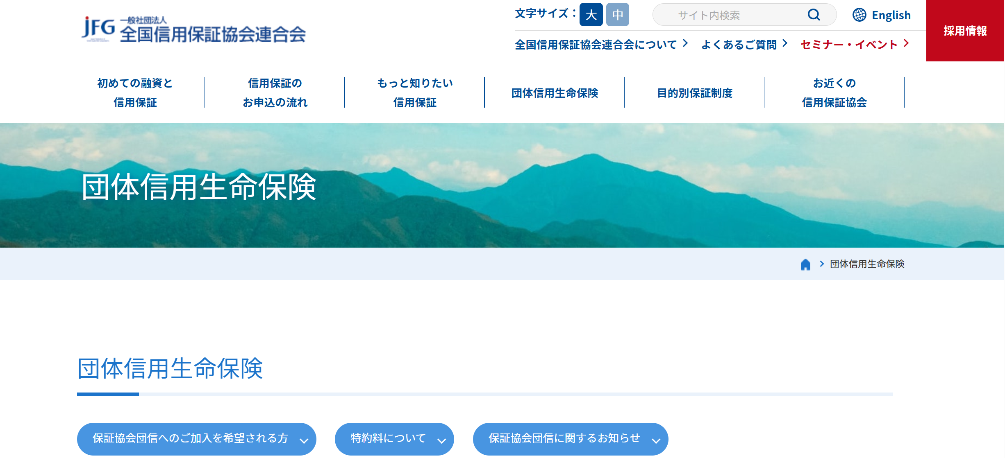This screenshot has width=1005, height=458.
Task: Set font size to 大 (large)
Action: [x=591, y=15]
